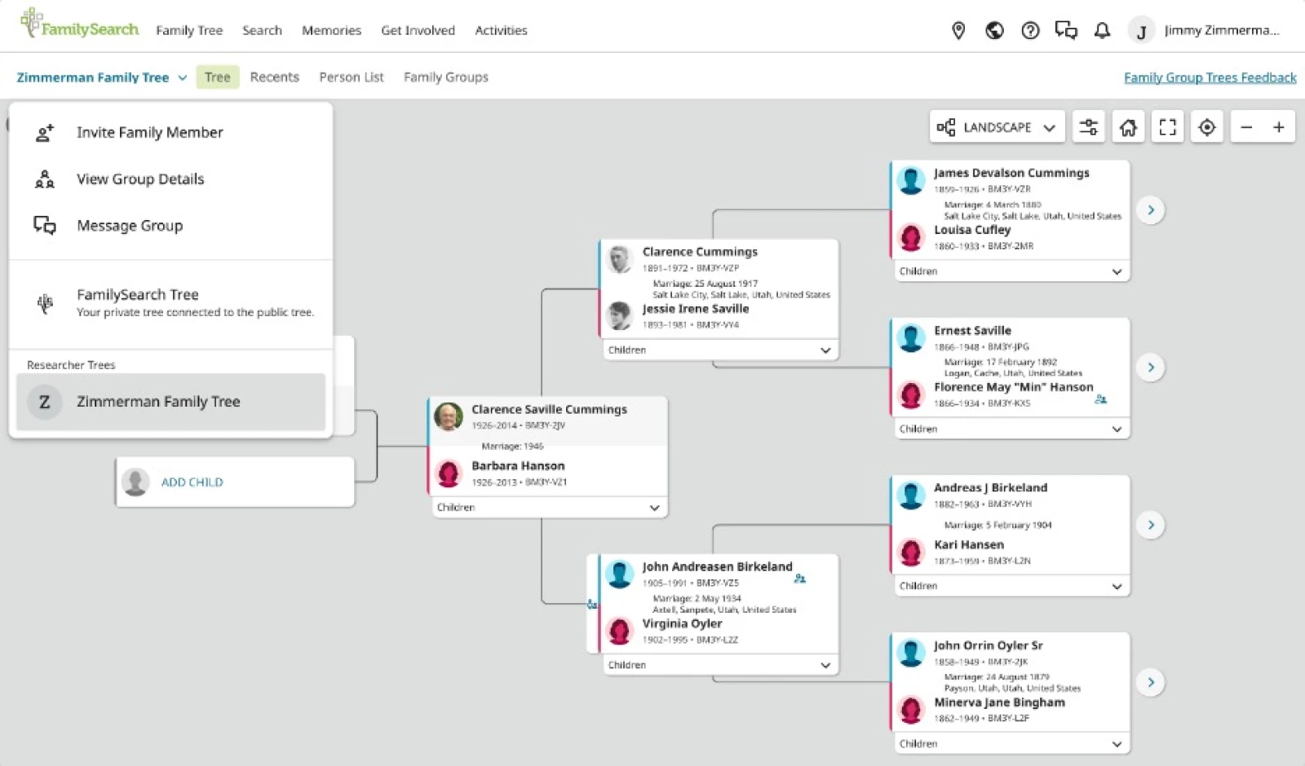
Task: Toggle fullscreen view icon
Action: pos(1167,127)
